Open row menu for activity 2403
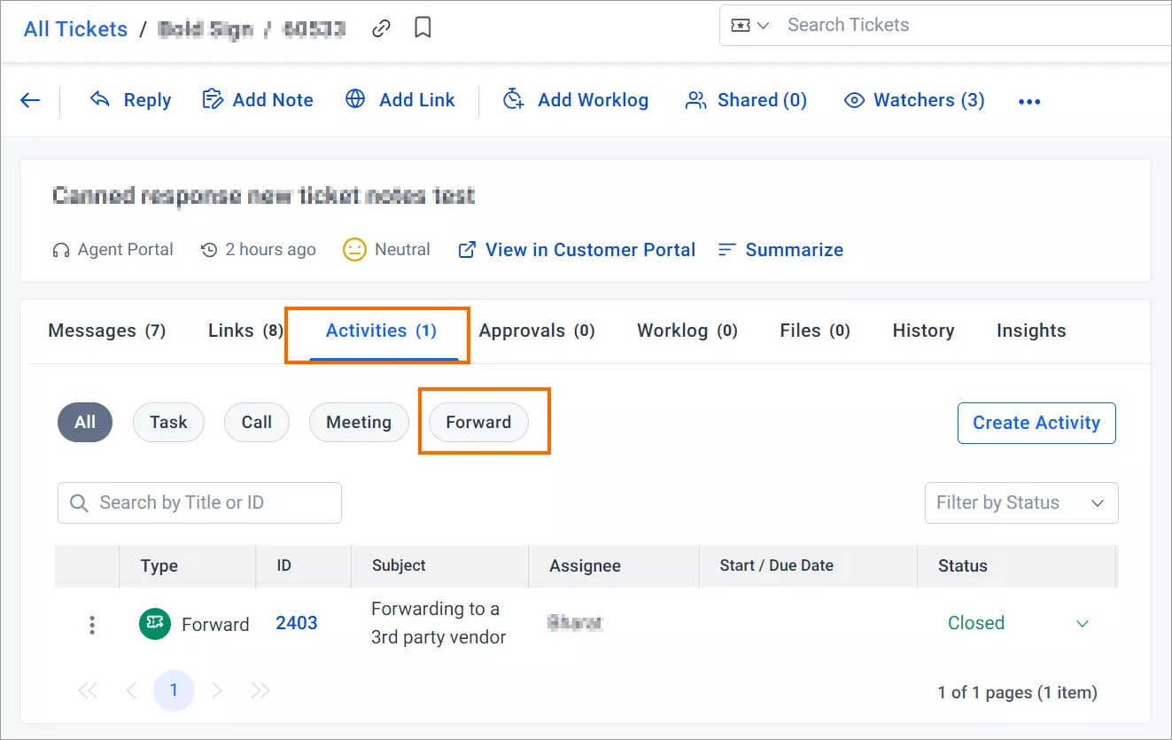This screenshot has width=1172, height=740. [92, 625]
